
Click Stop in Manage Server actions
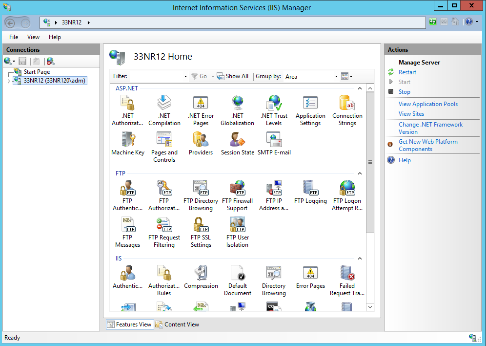point(404,91)
